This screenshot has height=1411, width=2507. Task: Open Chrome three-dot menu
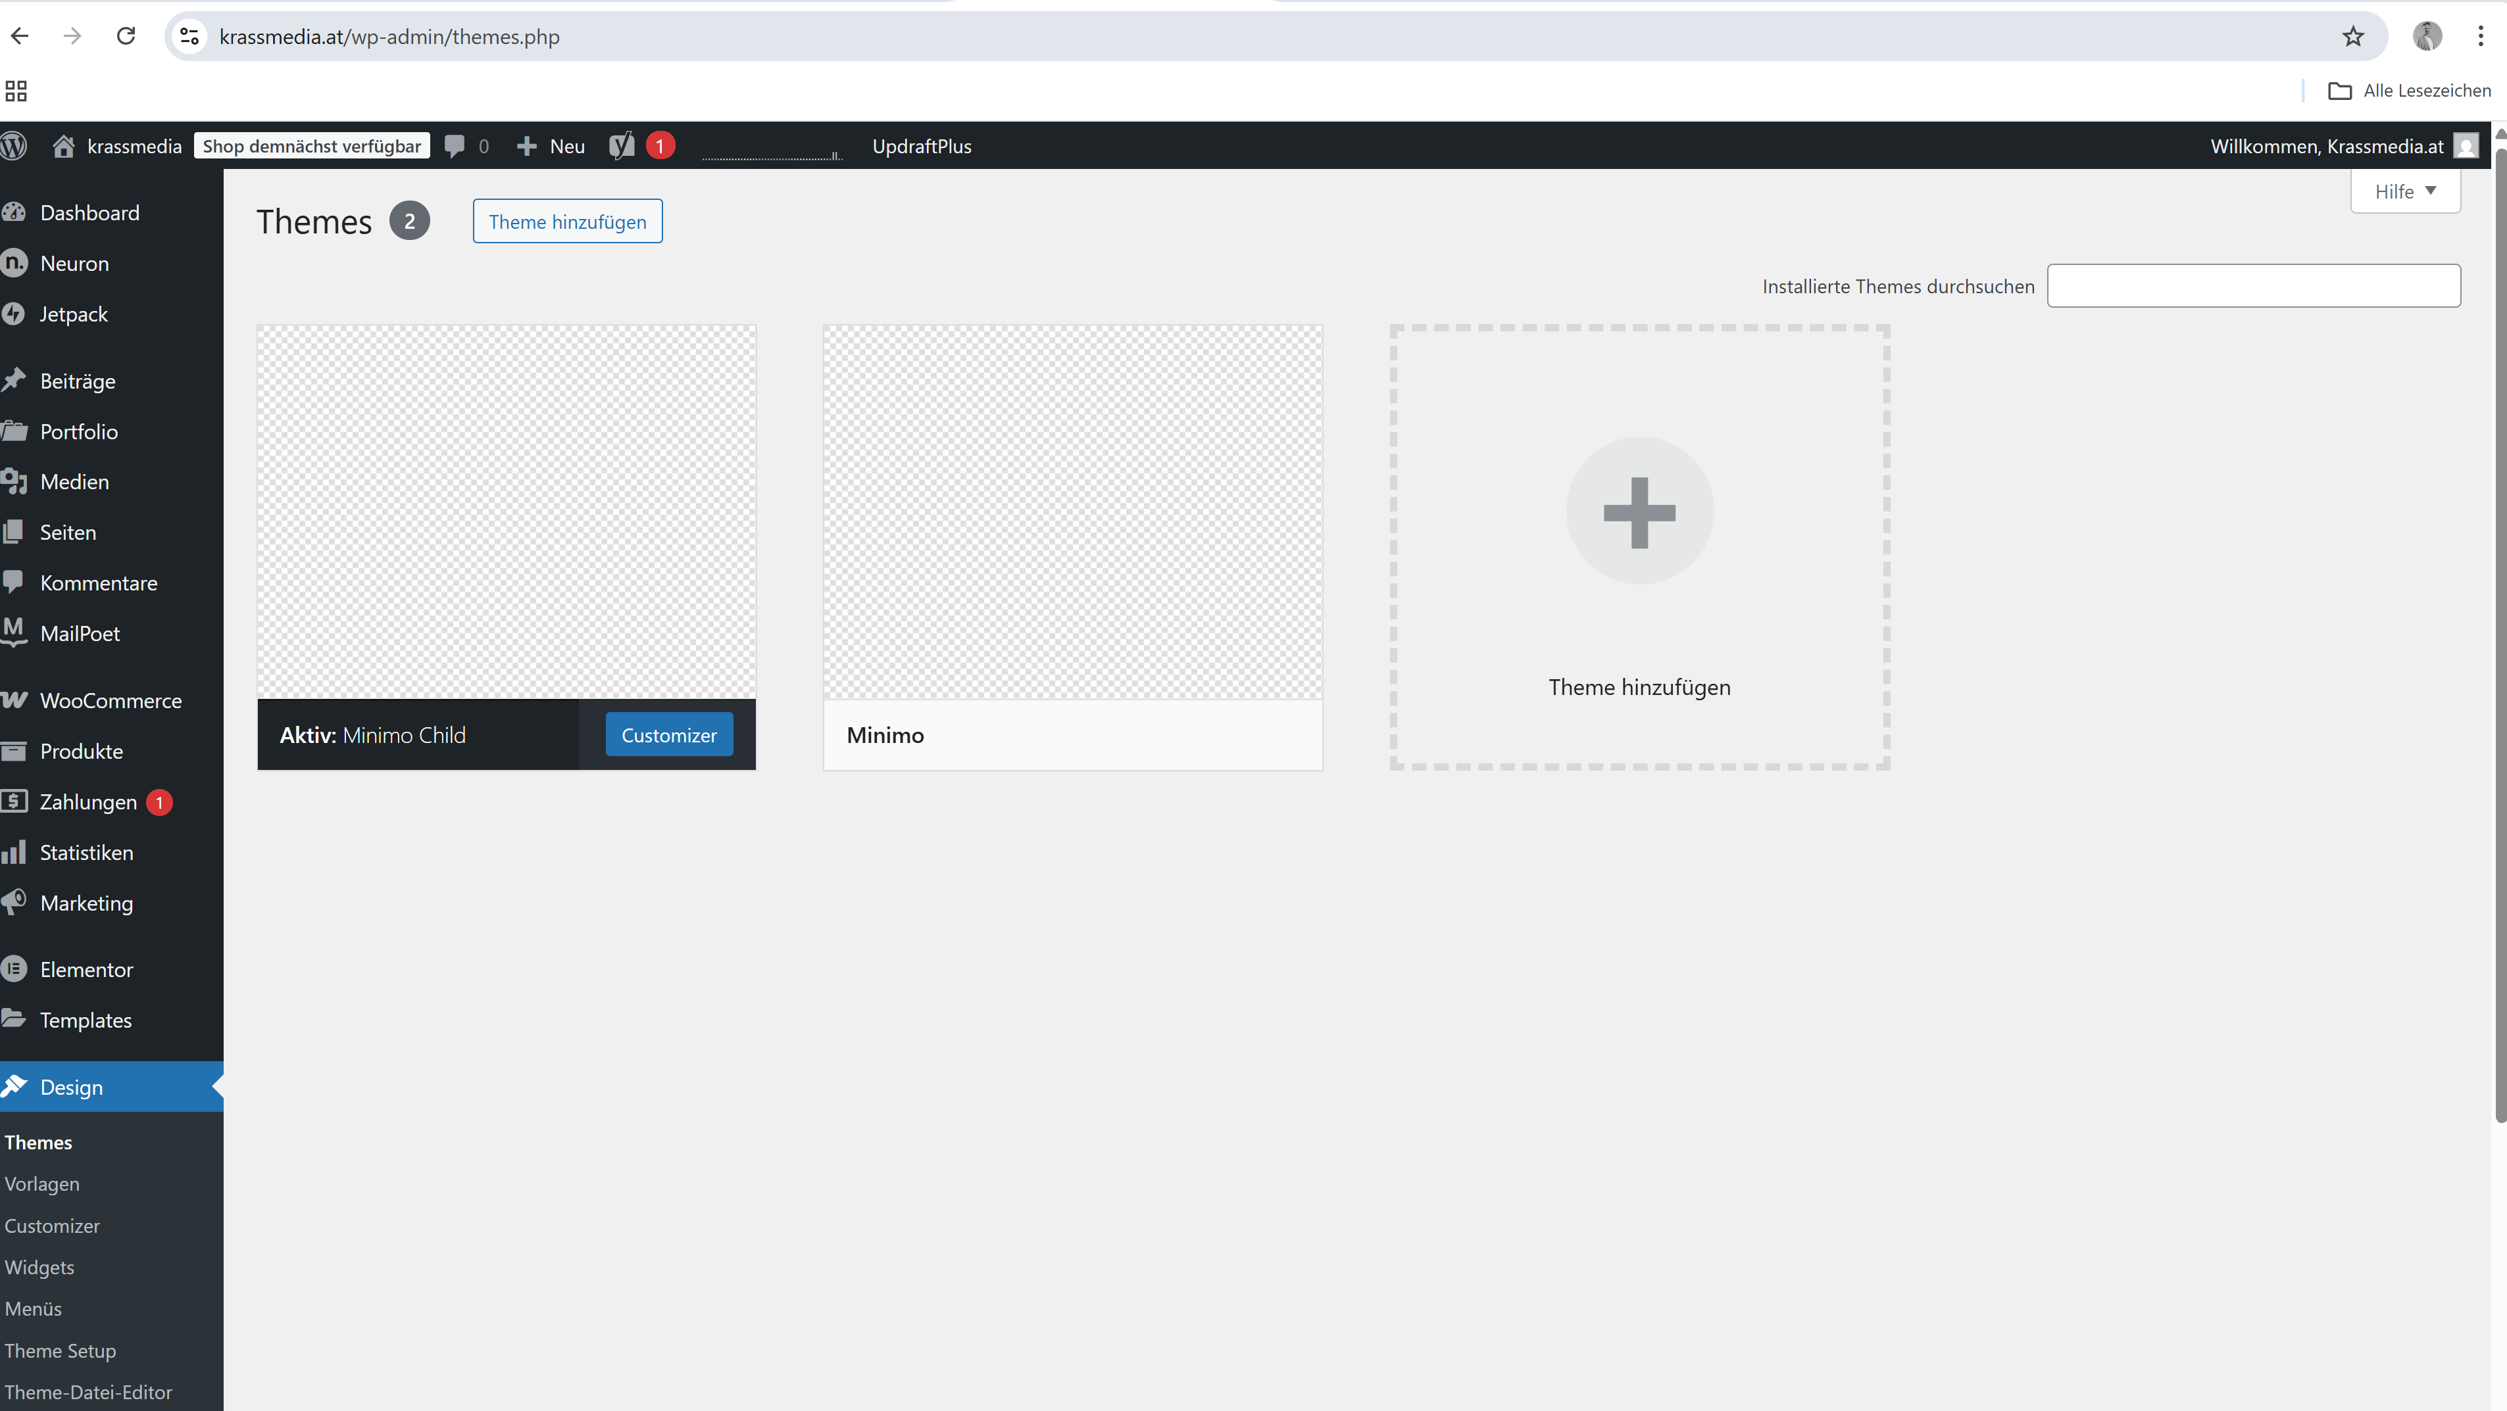tap(2480, 36)
